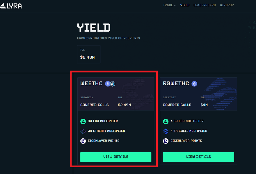256x174 pixels.
Task: Click the 3X LDX multiplier icon
Action: tap(83, 121)
